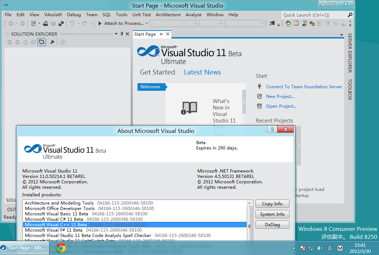Click Solution Explorer Home icon
The image size is (379, 255).
coord(26,42)
